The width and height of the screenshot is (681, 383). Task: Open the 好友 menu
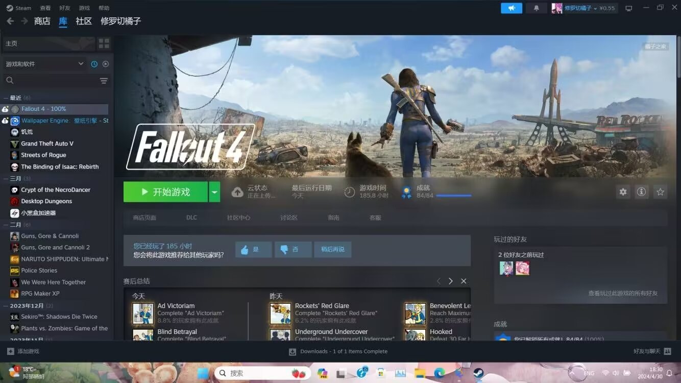click(65, 8)
